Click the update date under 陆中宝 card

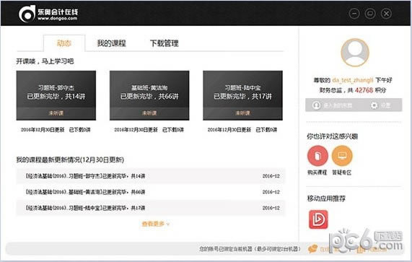point(229,130)
